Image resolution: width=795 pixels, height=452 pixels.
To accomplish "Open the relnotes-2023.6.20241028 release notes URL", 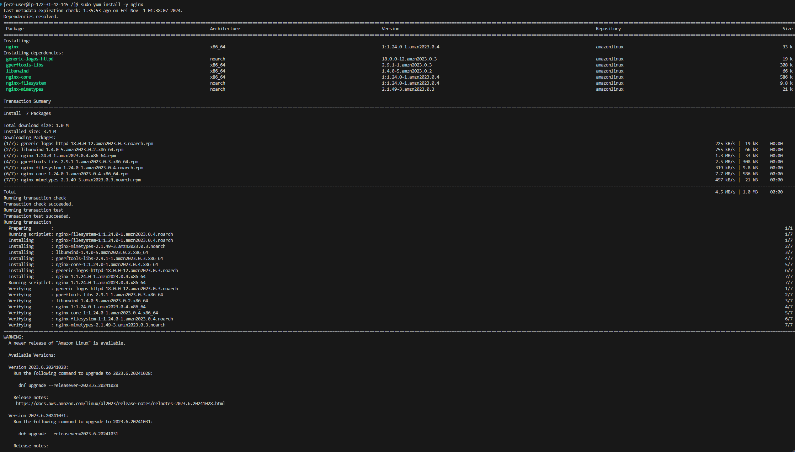I will pyautogui.click(x=120, y=403).
